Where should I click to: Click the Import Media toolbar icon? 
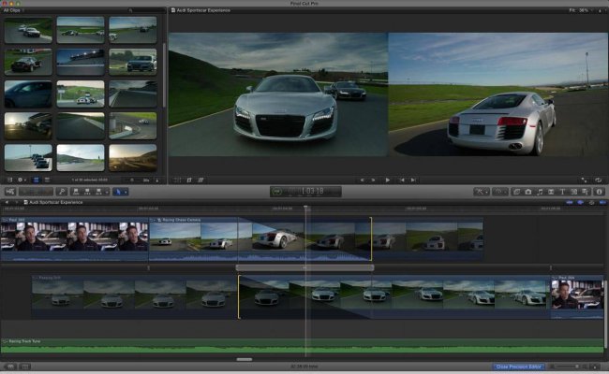(x=10, y=192)
